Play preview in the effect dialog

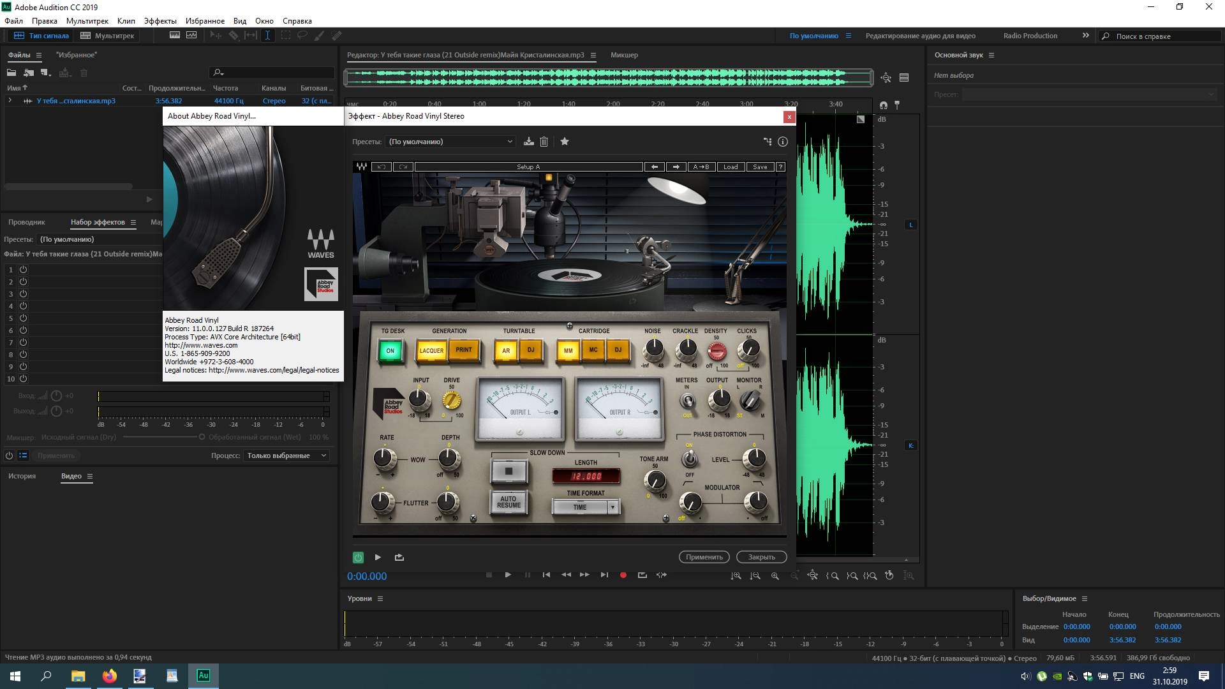pos(378,557)
